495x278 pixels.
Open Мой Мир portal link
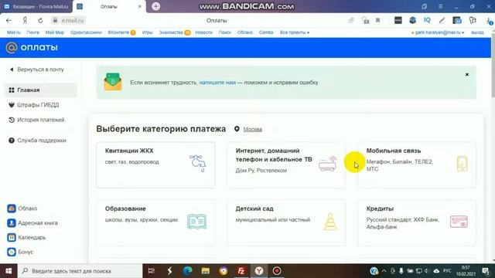pos(55,32)
